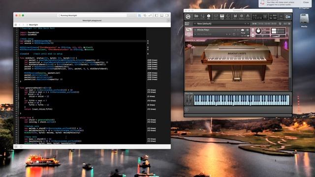Viewport: 315px width, 177px height.
Task: Toggle the Alicias Keys Mute button
Action: (x=252, y=35)
